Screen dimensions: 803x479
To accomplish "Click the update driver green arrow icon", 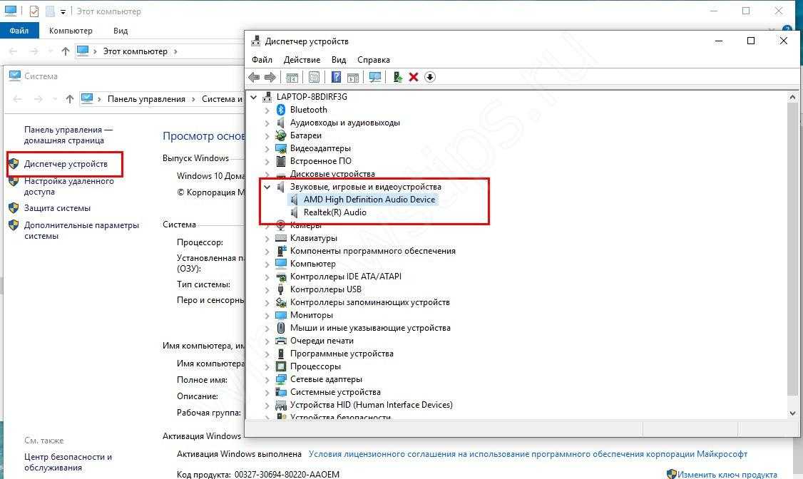I will pos(397,77).
